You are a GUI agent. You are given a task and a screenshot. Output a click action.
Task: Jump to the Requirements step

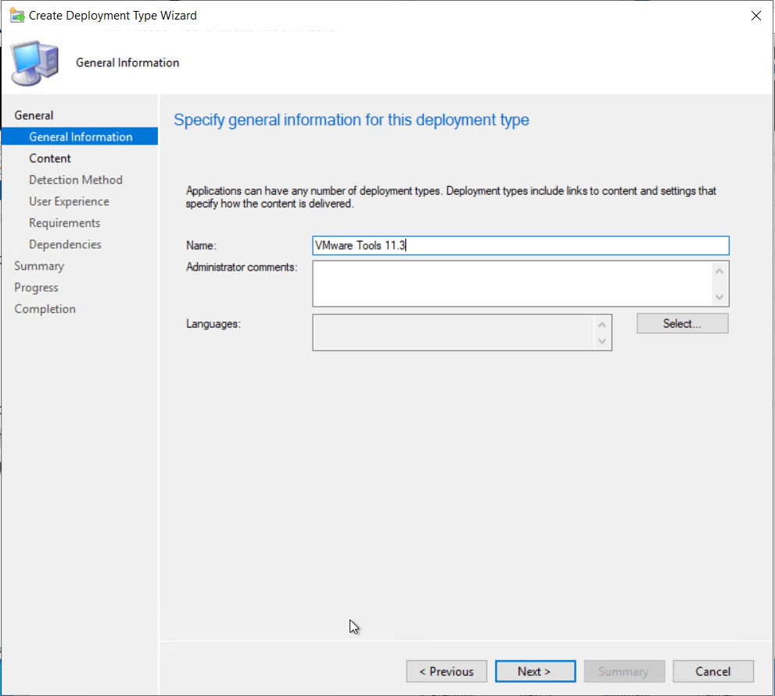click(x=65, y=223)
